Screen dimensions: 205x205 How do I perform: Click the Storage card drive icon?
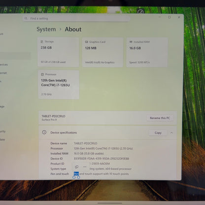coord(42,41)
